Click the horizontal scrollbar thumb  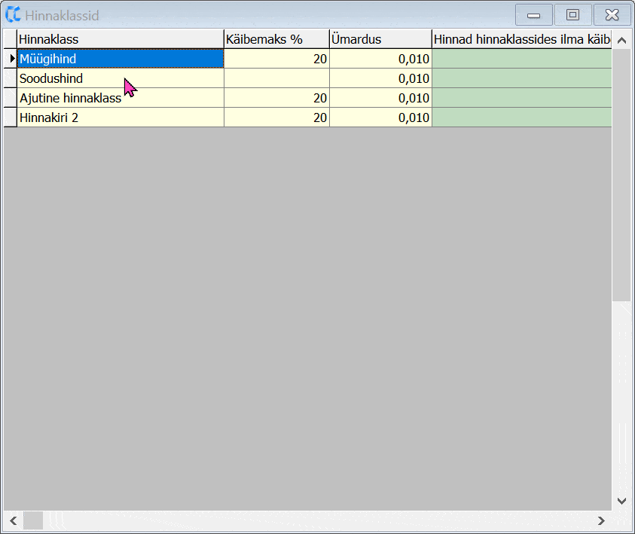coord(33,520)
